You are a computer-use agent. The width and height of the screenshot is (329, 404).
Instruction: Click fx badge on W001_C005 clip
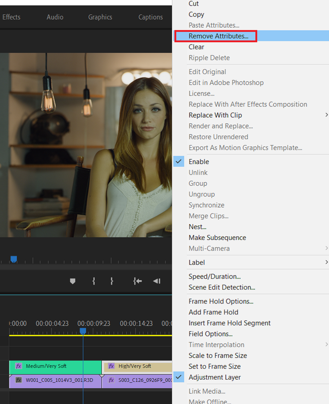point(19,380)
